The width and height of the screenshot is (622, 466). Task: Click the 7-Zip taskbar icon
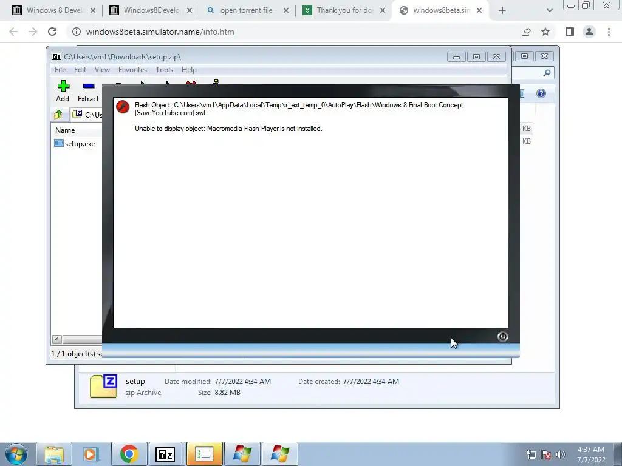165,454
